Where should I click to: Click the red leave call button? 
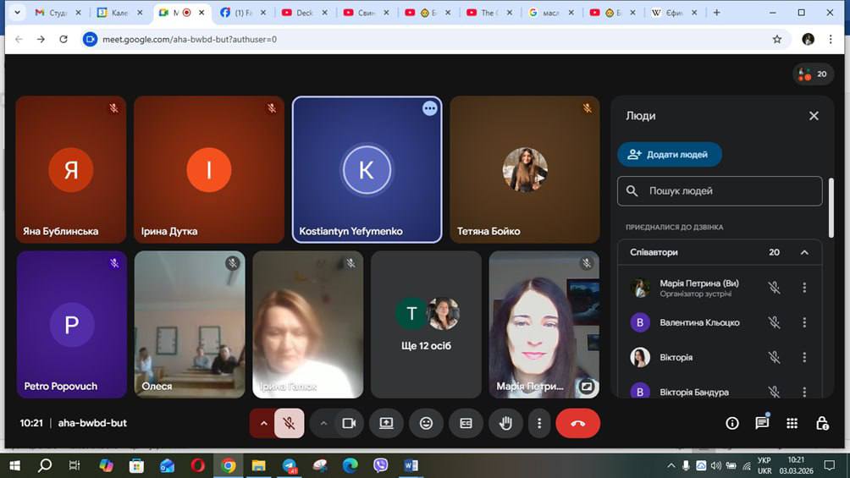coord(577,423)
